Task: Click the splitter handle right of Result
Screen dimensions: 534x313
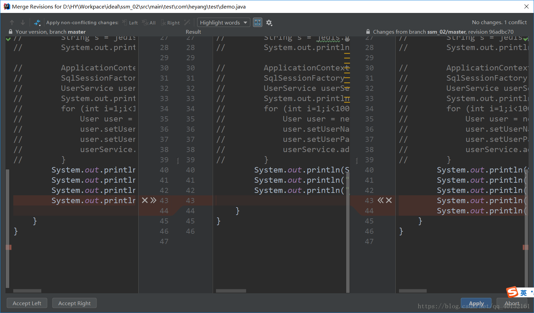Action: [356, 161]
